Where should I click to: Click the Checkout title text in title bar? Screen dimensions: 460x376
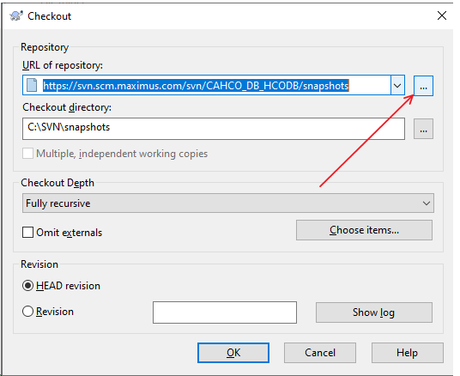49,15
